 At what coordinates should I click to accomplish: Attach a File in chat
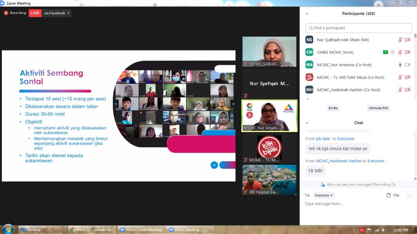coord(393,195)
